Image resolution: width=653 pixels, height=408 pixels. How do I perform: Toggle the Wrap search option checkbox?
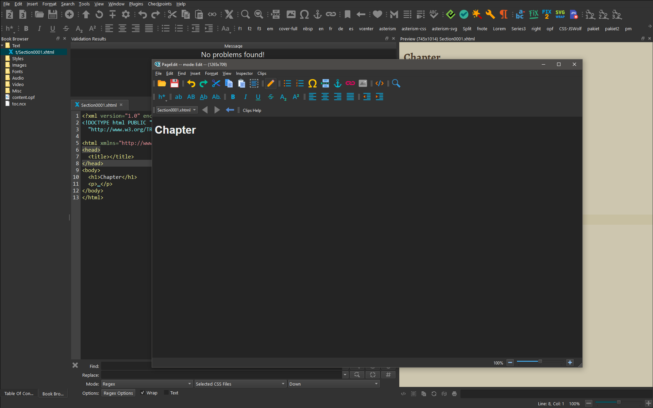pos(143,393)
